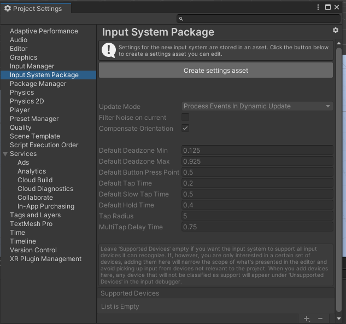Click the MultiTap Delay Time field
346x324 pixels.
pyautogui.click(x=257, y=227)
